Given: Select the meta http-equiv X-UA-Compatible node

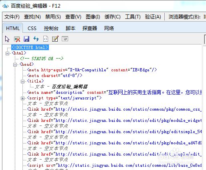Looking at the screenshot, I should [92, 70].
